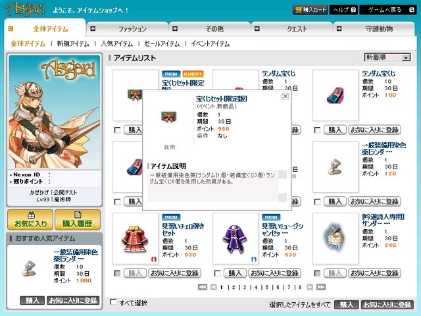The image size is (421, 316).
Task: Buy the 100-point ランダム宝くじ
Action: click(335, 130)
